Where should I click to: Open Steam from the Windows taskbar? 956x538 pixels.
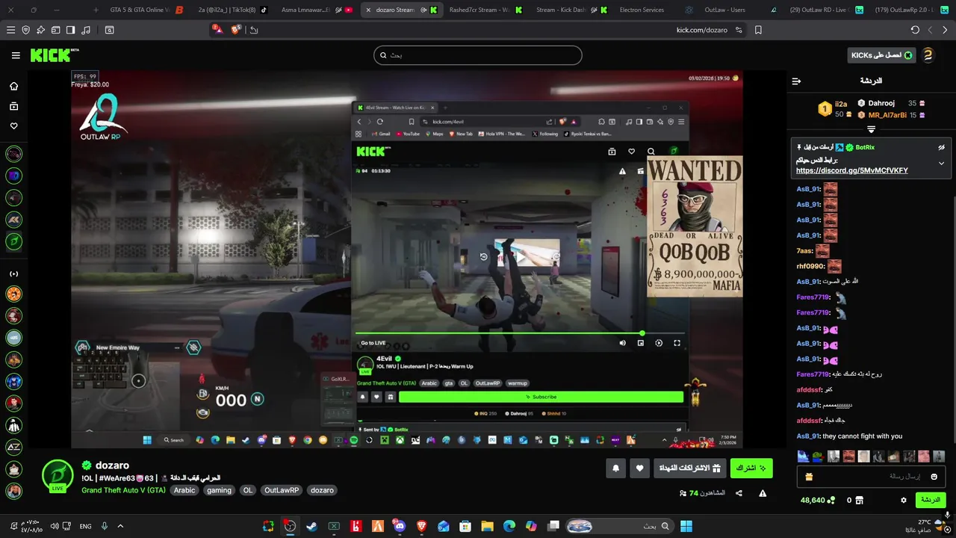click(x=311, y=526)
